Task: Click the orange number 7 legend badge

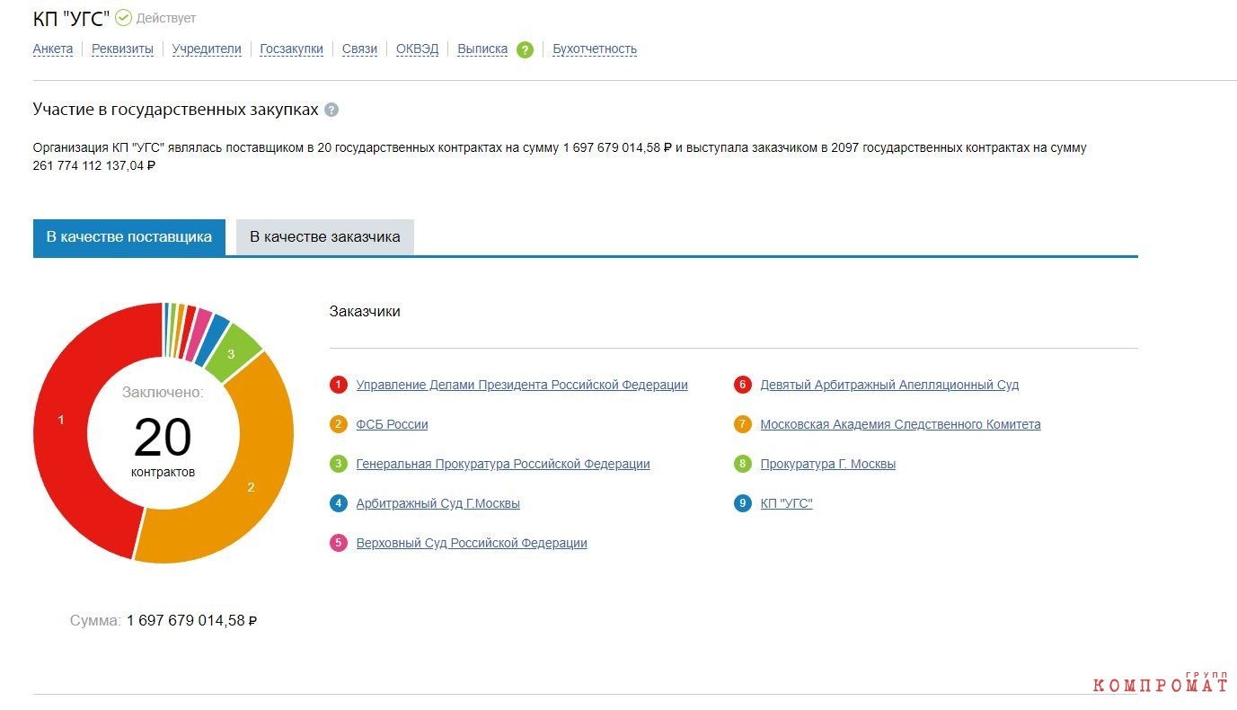Action: [743, 424]
